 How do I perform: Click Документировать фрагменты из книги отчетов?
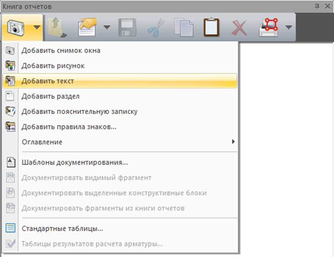click(120, 208)
